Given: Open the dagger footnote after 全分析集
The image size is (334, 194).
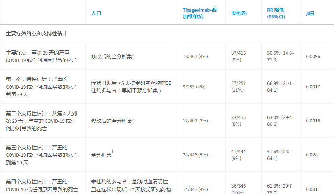Looking at the screenshot, I should [113, 151].
